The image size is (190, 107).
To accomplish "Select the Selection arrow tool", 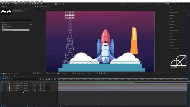I will pos(6,4).
